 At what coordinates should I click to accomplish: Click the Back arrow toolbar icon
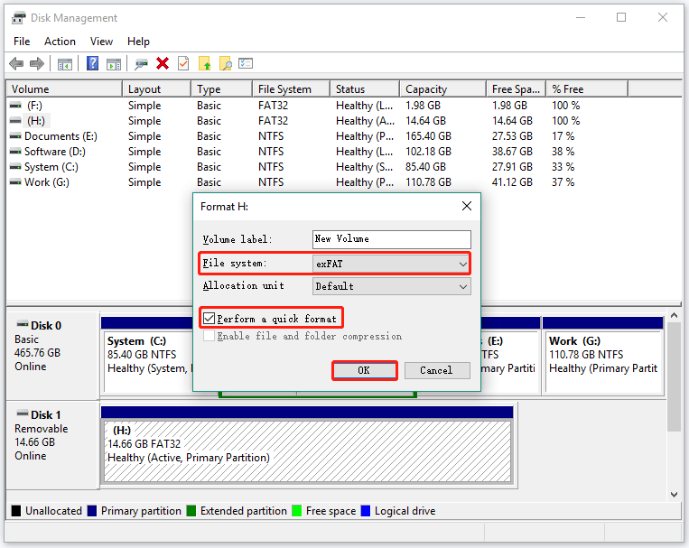pyautogui.click(x=16, y=64)
